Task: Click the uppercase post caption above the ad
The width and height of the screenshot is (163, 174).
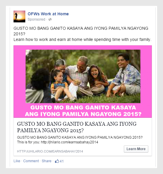Action: tap(81, 31)
